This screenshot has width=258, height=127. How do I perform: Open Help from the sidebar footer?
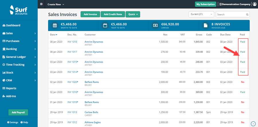coord(24,122)
